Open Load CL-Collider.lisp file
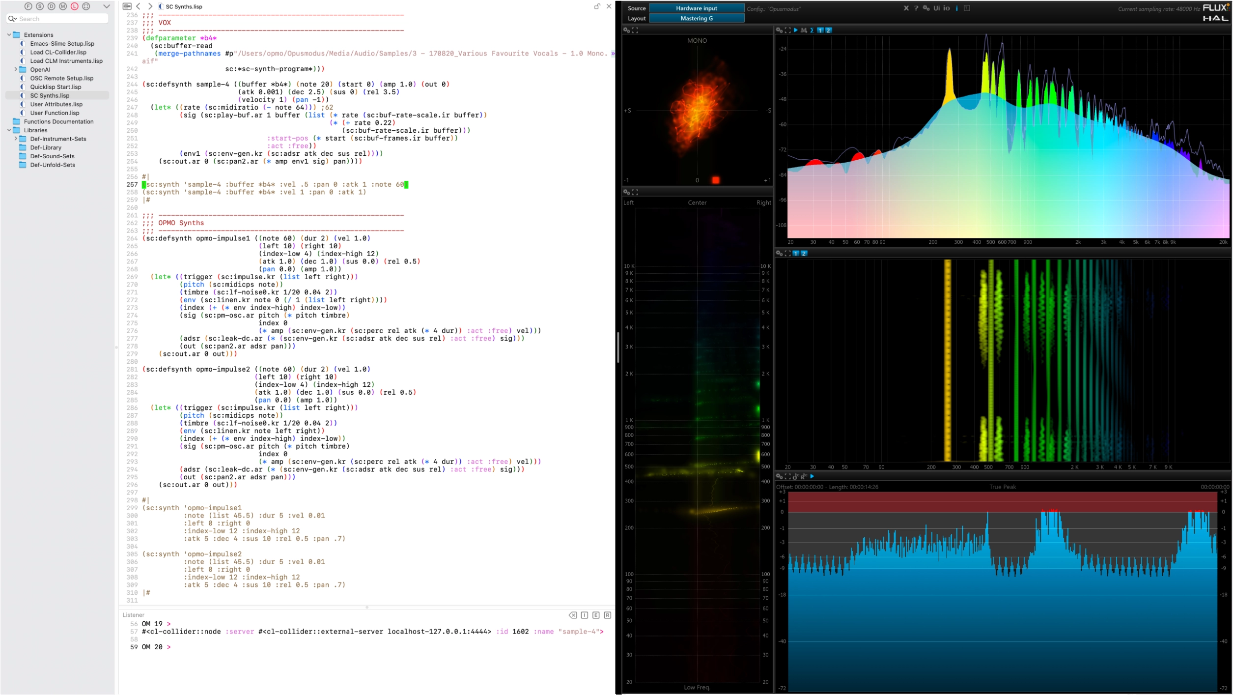The image size is (1233, 695). (58, 52)
